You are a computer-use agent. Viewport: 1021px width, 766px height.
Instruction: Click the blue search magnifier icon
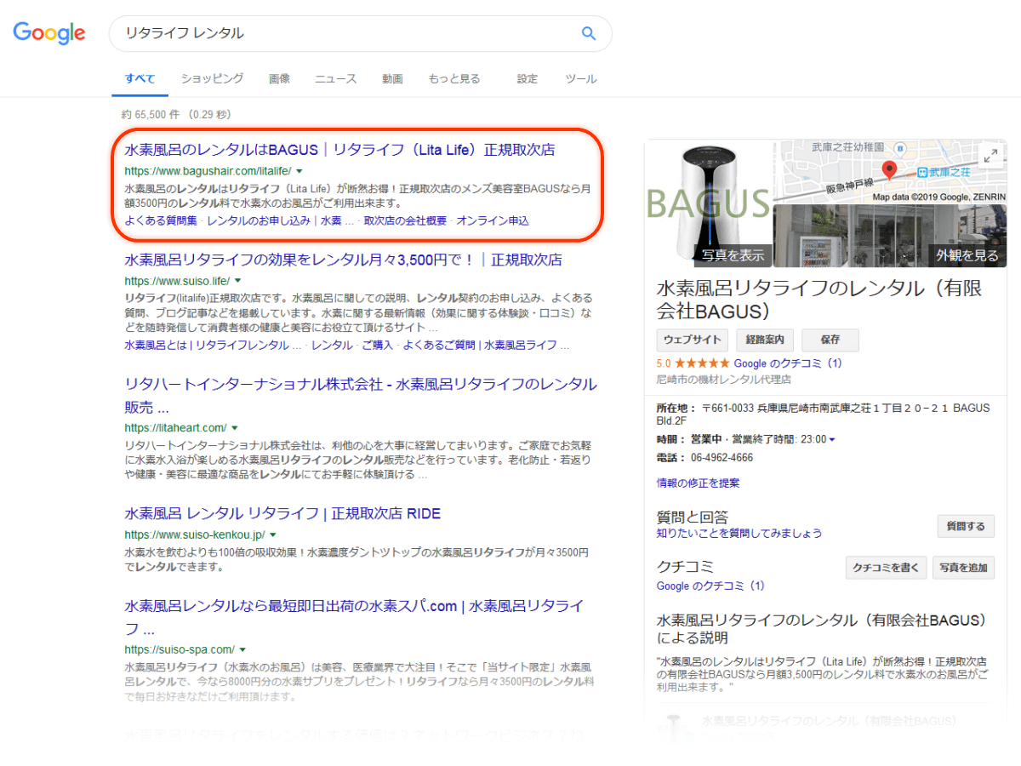click(589, 33)
